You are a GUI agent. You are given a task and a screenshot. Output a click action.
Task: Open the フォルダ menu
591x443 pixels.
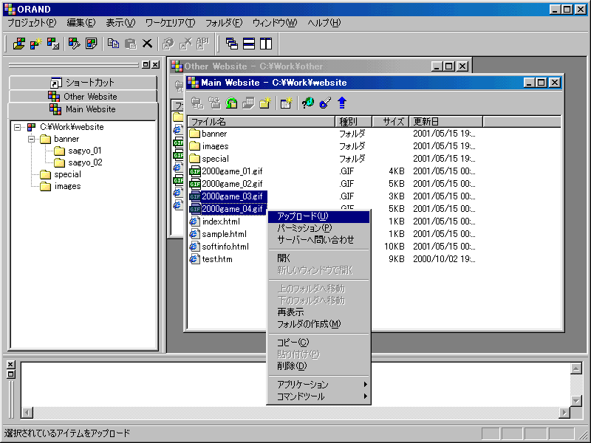(x=224, y=23)
